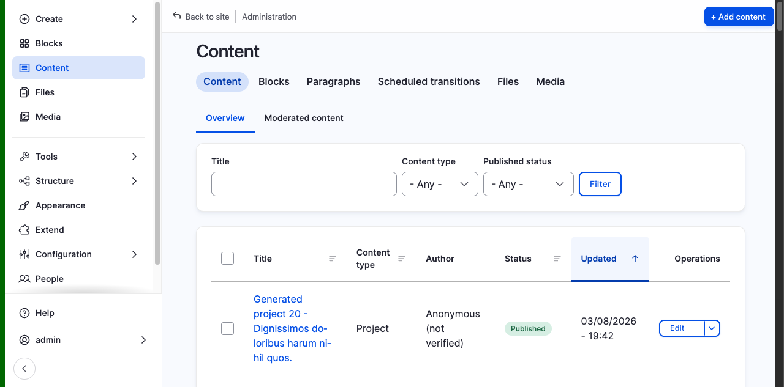The height and width of the screenshot is (387, 784).
Task: Open People in the sidebar menu
Action: 78,279
